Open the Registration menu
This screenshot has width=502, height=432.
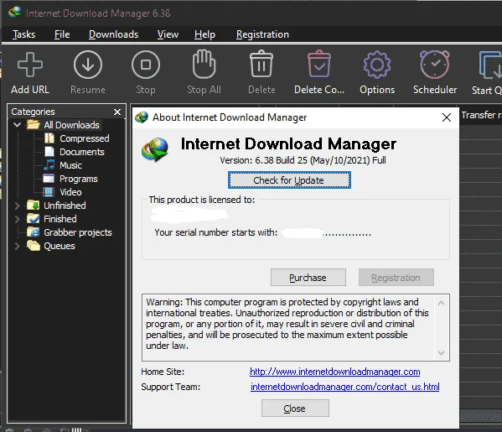(262, 34)
